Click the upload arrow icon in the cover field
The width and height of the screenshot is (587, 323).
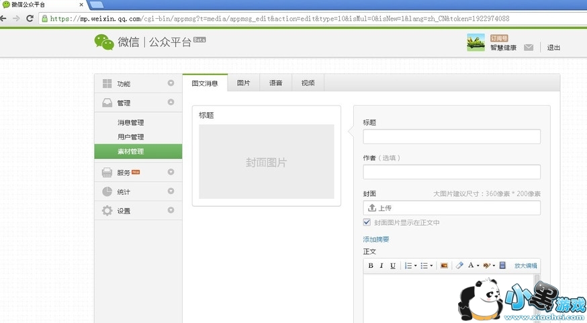click(372, 207)
